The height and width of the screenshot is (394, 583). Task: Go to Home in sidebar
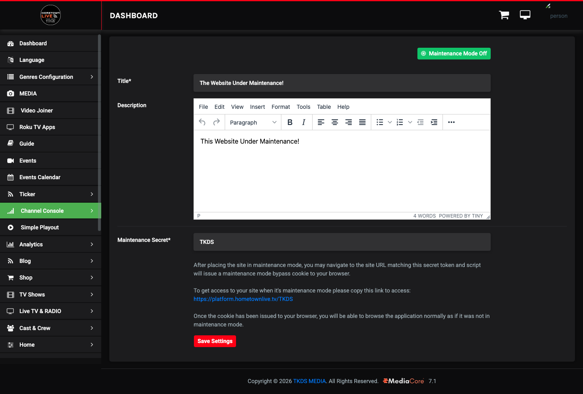pos(51,345)
